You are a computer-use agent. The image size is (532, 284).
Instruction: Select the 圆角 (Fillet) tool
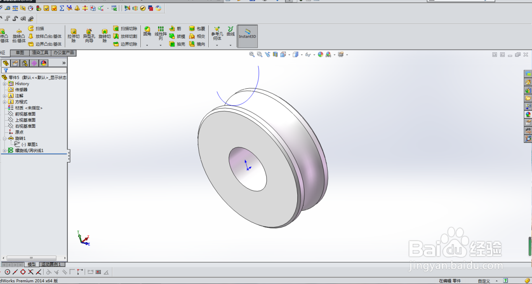coord(147,34)
